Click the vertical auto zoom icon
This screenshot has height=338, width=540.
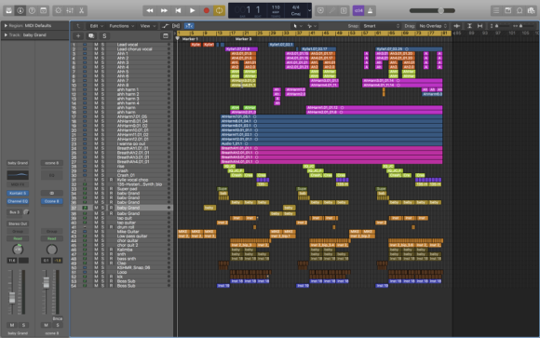(469, 26)
